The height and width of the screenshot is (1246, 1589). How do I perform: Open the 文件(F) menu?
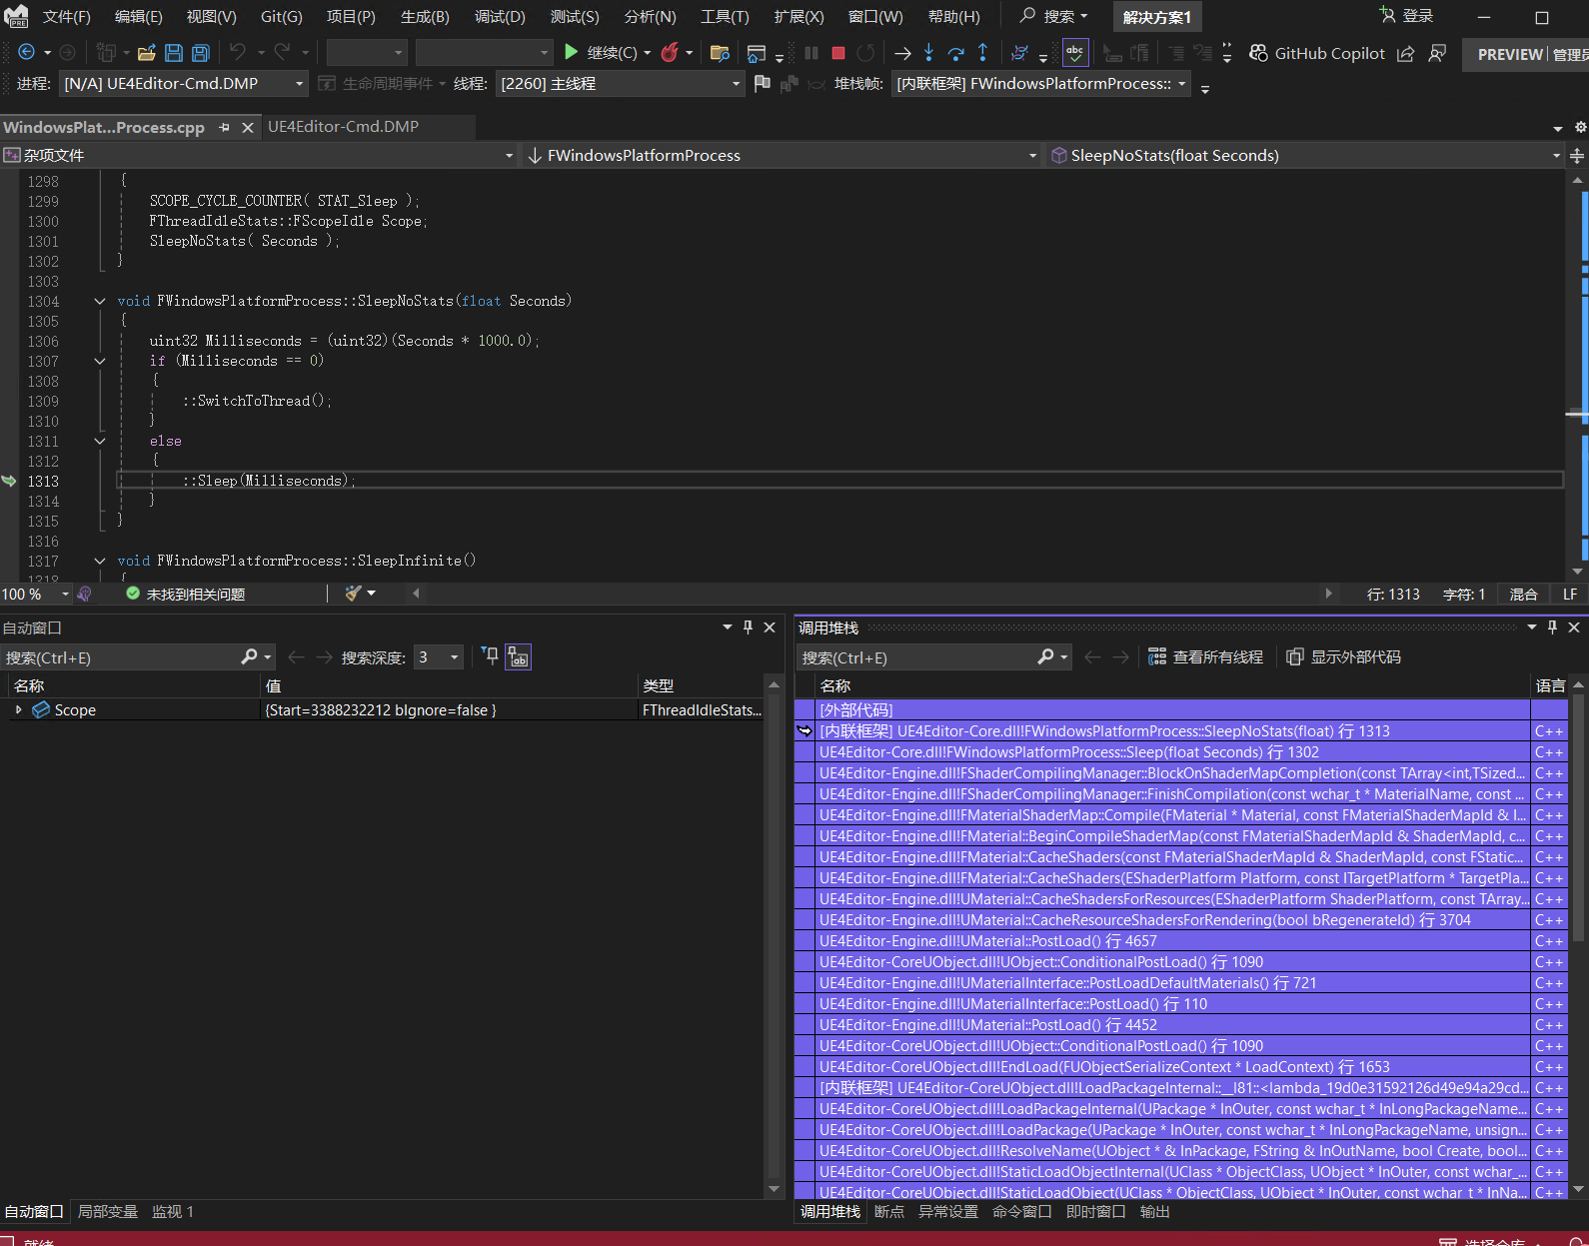[x=66, y=17]
